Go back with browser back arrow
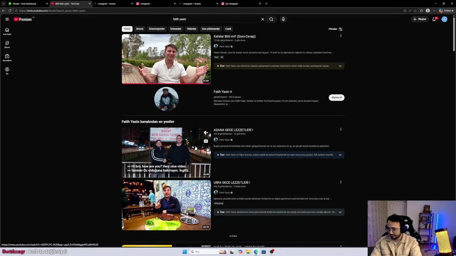The width and height of the screenshot is (456, 256). pos(4,11)
